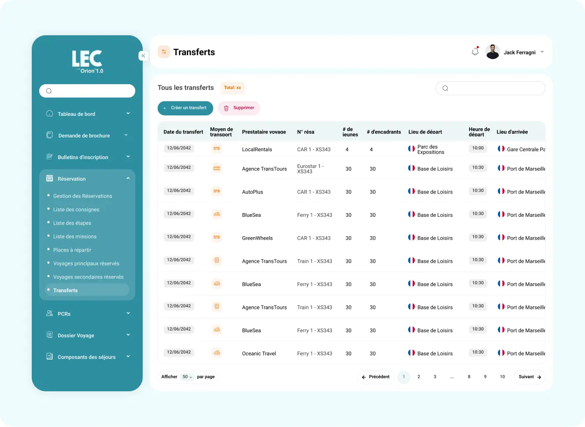Click the Tableau de bord home icon
Image resolution: width=585 pixels, height=427 pixels.
coord(50,114)
